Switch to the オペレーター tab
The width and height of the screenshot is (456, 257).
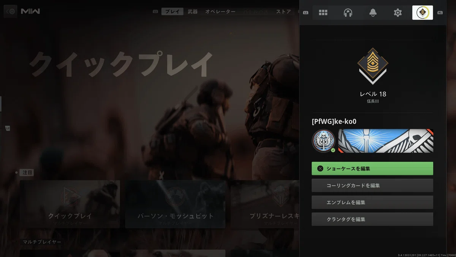[220, 11]
